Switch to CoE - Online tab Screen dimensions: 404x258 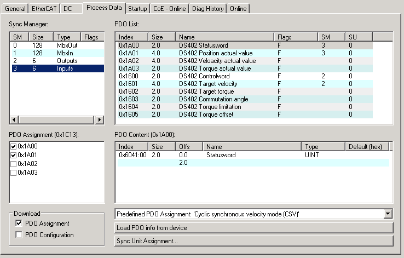tap(170, 9)
